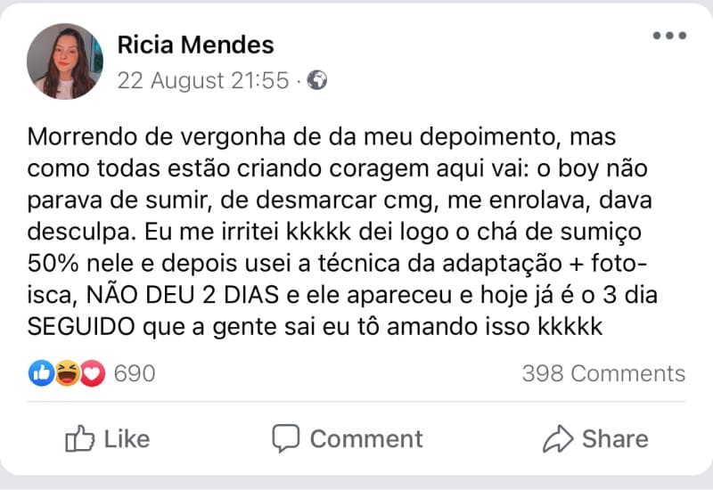
Task: Click the thumbs-up outline icon beside Like
Action: [80, 438]
